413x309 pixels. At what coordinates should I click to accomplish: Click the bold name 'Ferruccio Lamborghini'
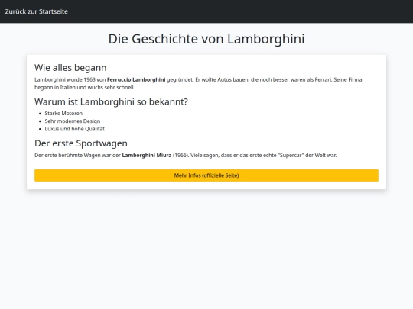[x=136, y=79]
